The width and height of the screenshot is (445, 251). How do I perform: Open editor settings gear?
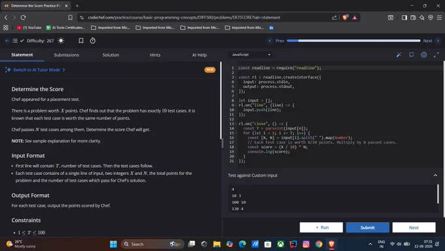423,55
